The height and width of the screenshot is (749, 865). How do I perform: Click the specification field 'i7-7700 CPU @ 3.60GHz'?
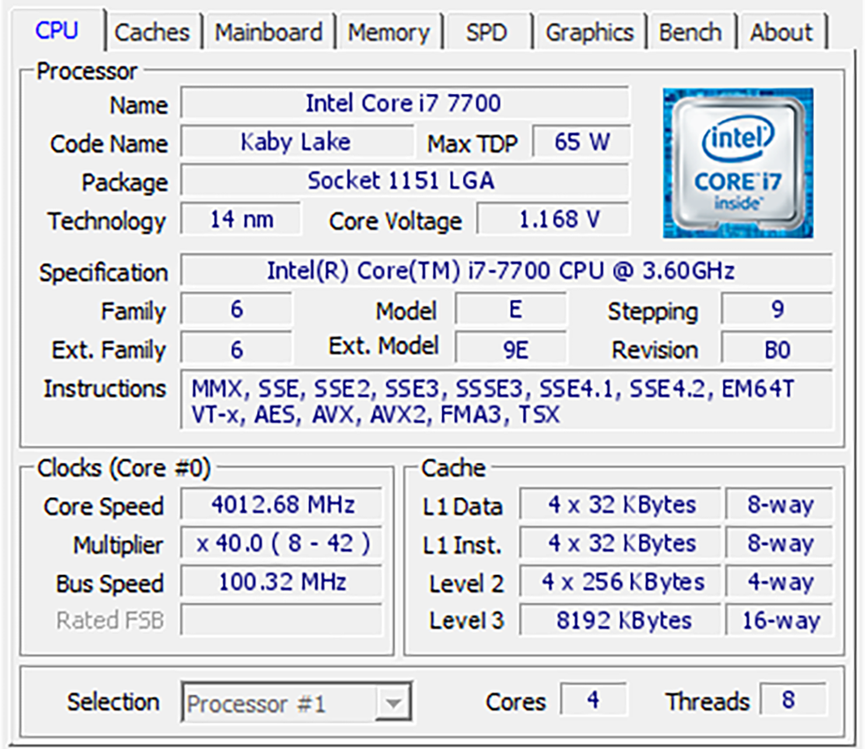(x=506, y=270)
